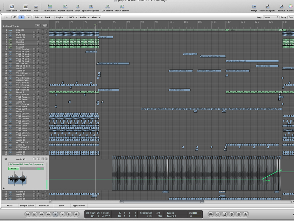Toggle the Replace mode transport button
This screenshot has height=221, width=294.
click(x=231, y=214)
